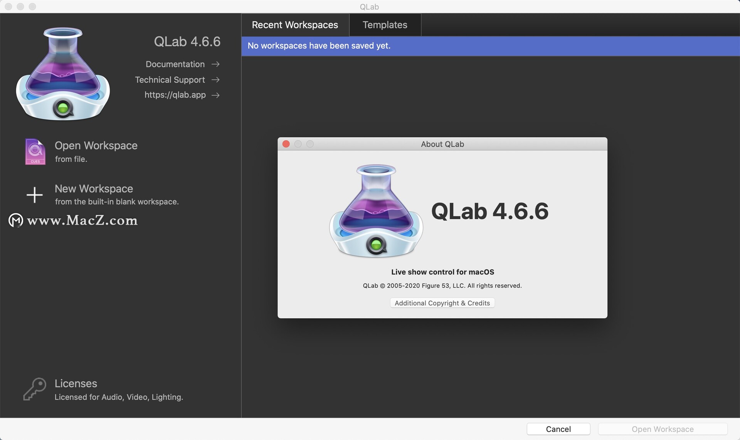
Task: Click the About QLab title bar
Action: tap(442, 144)
